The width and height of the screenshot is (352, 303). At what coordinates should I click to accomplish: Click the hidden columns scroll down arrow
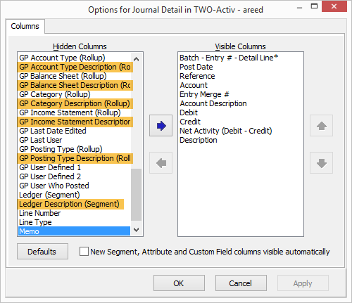(x=136, y=230)
